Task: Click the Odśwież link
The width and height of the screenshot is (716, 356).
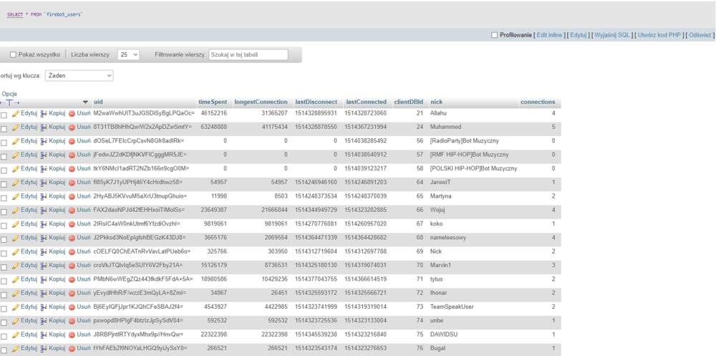Action: pos(700,35)
